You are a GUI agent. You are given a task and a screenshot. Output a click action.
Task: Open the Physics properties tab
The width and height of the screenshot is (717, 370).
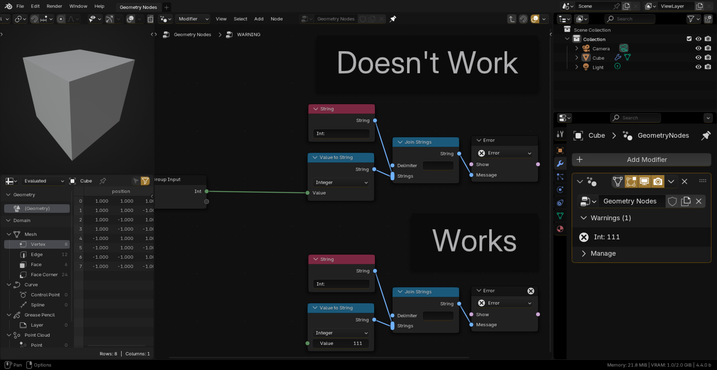(x=560, y=190)
